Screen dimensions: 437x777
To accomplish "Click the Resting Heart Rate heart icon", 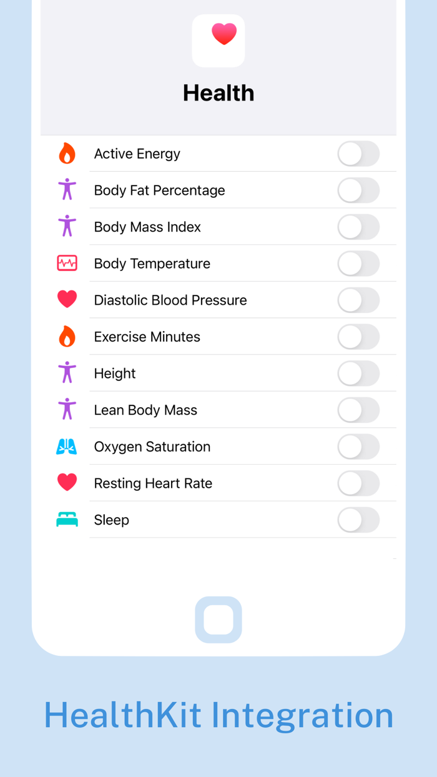I will [x=67, y=482].
